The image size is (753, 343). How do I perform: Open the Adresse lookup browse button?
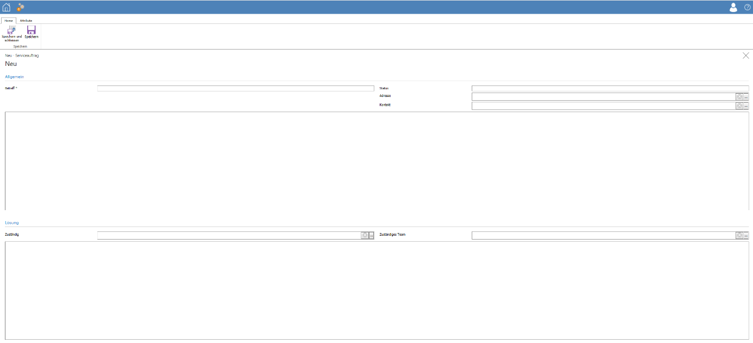[746, 97]
